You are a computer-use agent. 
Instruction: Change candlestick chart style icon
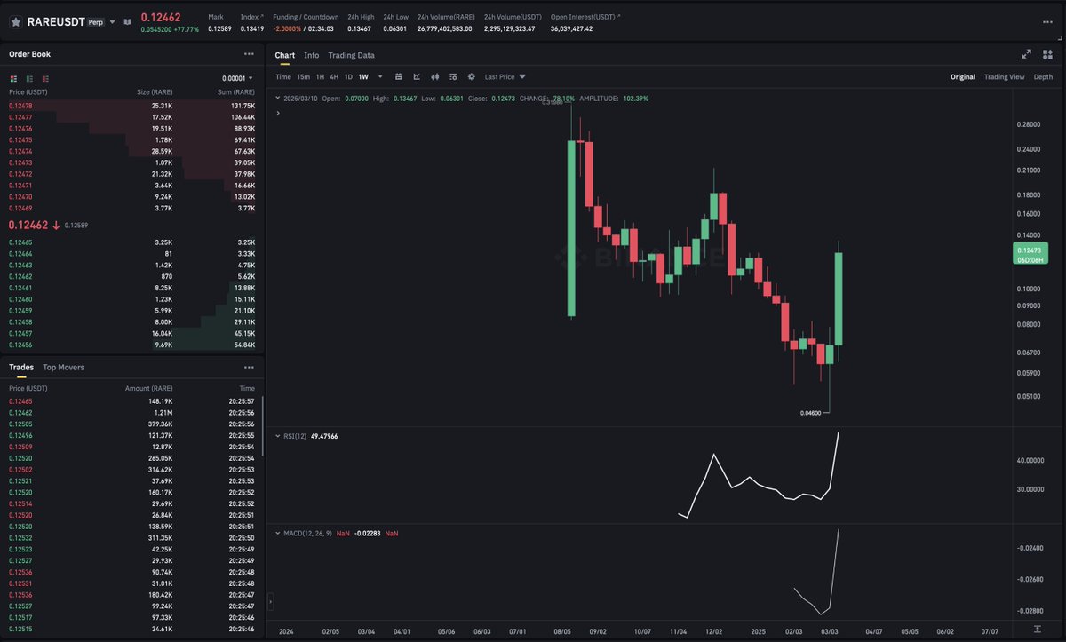(x=435, y=77)
